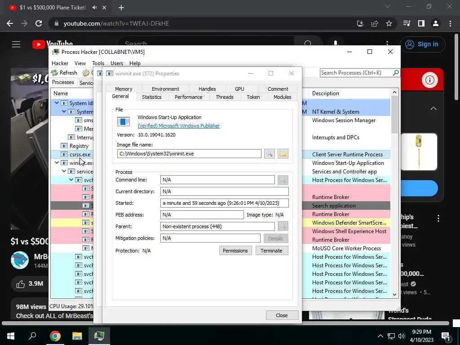This screenshot has height=345, width=460.
Task: Open Chrome three-dot menu
Action: (450, 23)
